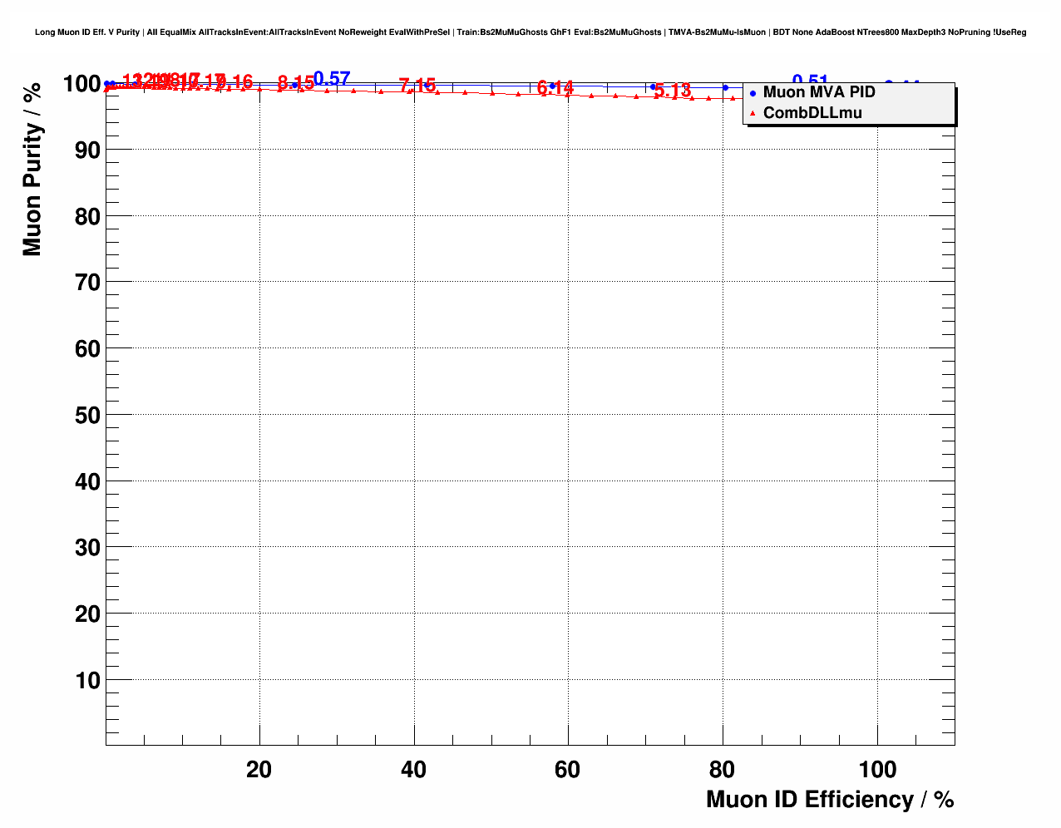Click the red triangle marker beside CombDLLmu
This screenshot has height=828, width=1061.
753,114
